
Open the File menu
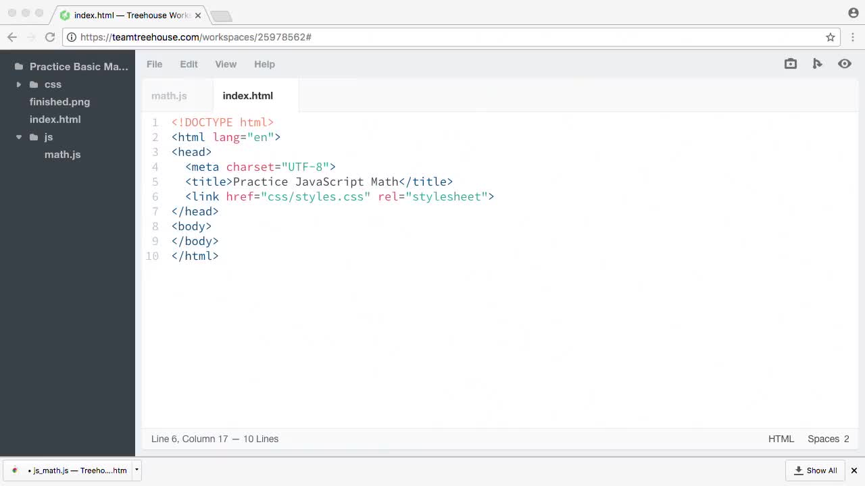(x=154, y=64)
